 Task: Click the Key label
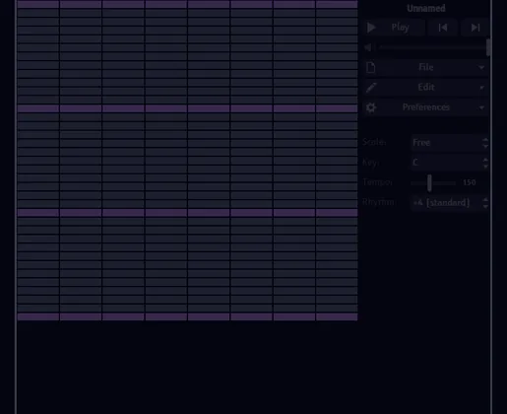[x=370, y=163]
